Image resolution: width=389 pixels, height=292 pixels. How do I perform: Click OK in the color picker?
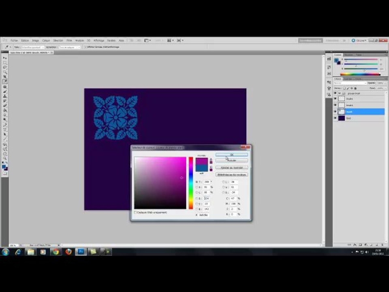pyautogui.click(x=232, y=155)
